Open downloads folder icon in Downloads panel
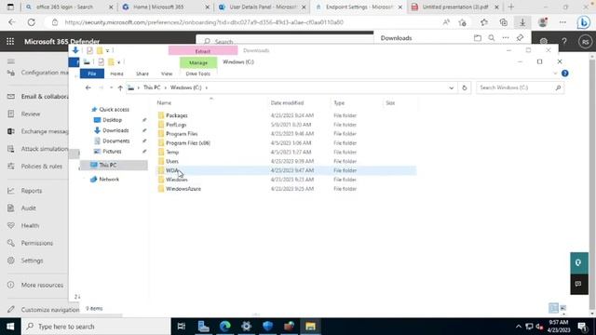This screenshot has height=335, width=596. [478, 38]
